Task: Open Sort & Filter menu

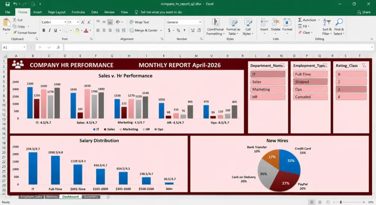Action: [x=327, y=27]
